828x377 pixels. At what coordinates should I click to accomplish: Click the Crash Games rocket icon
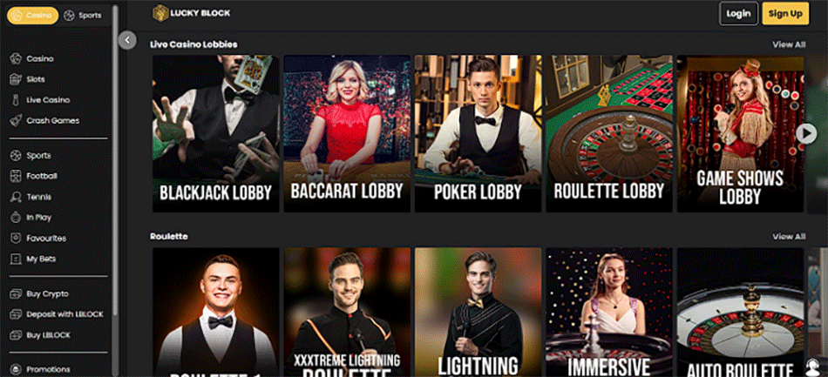coord(16,120)
